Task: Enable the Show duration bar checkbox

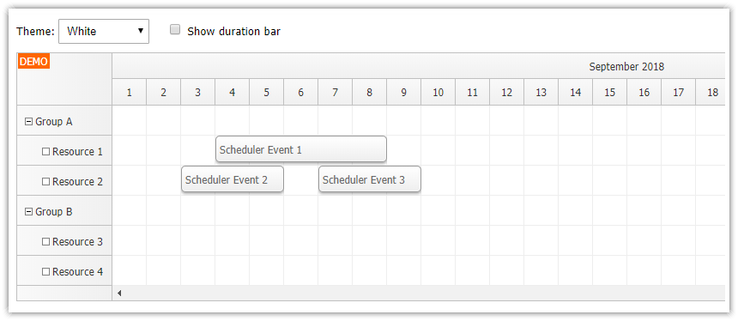Action: (x=175, y=30)
